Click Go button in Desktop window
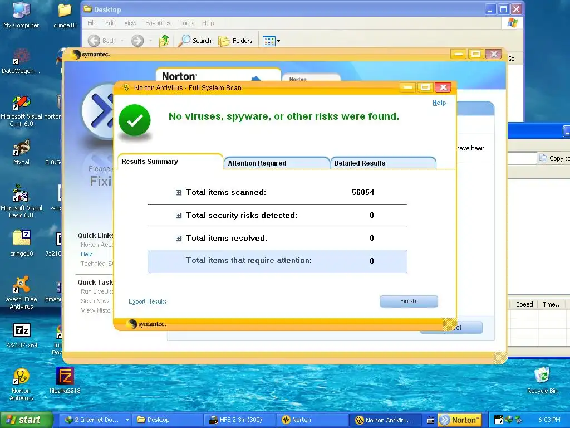 point(511,59)
